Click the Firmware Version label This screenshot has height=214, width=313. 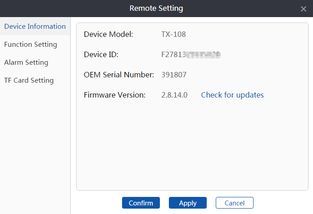pyautogui.click(x=115, y=95)
